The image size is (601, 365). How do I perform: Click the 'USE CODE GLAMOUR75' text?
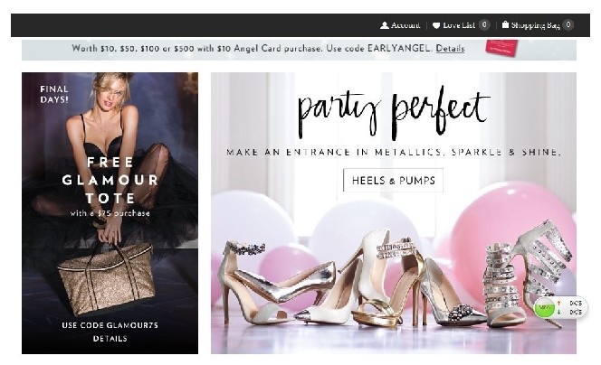[110, 324]
